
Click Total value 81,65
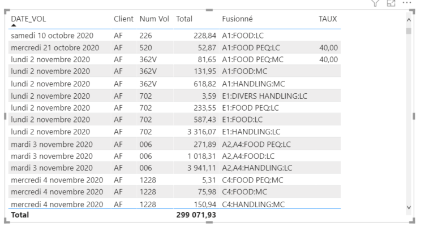(x=207, y=59)
